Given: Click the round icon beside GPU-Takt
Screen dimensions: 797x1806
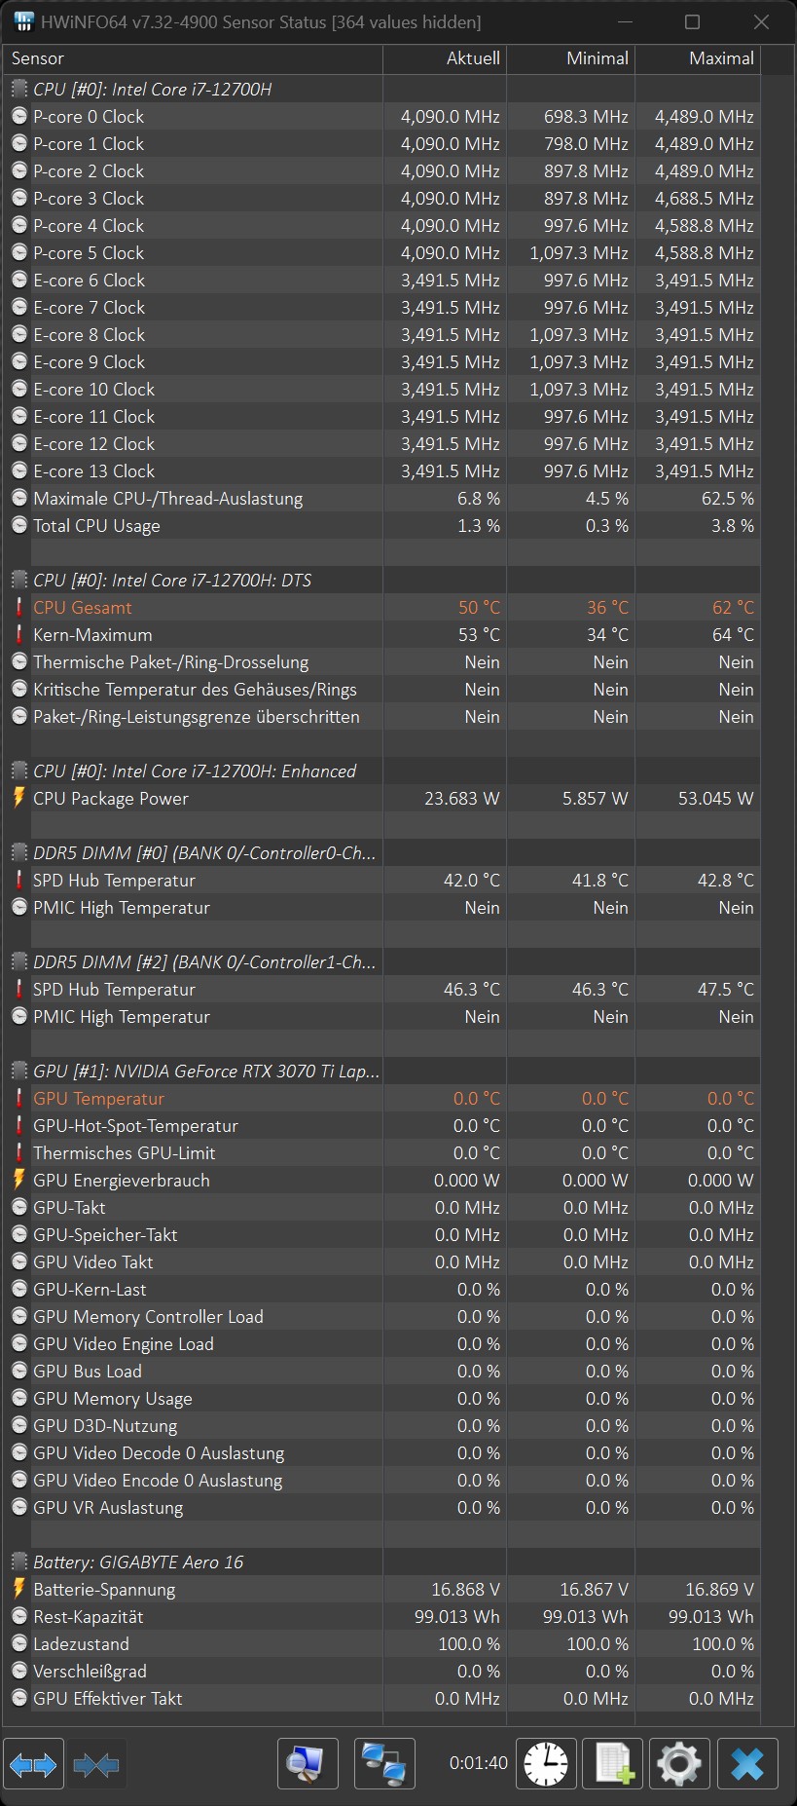Looking at the screenshot, I should 19,1207.
